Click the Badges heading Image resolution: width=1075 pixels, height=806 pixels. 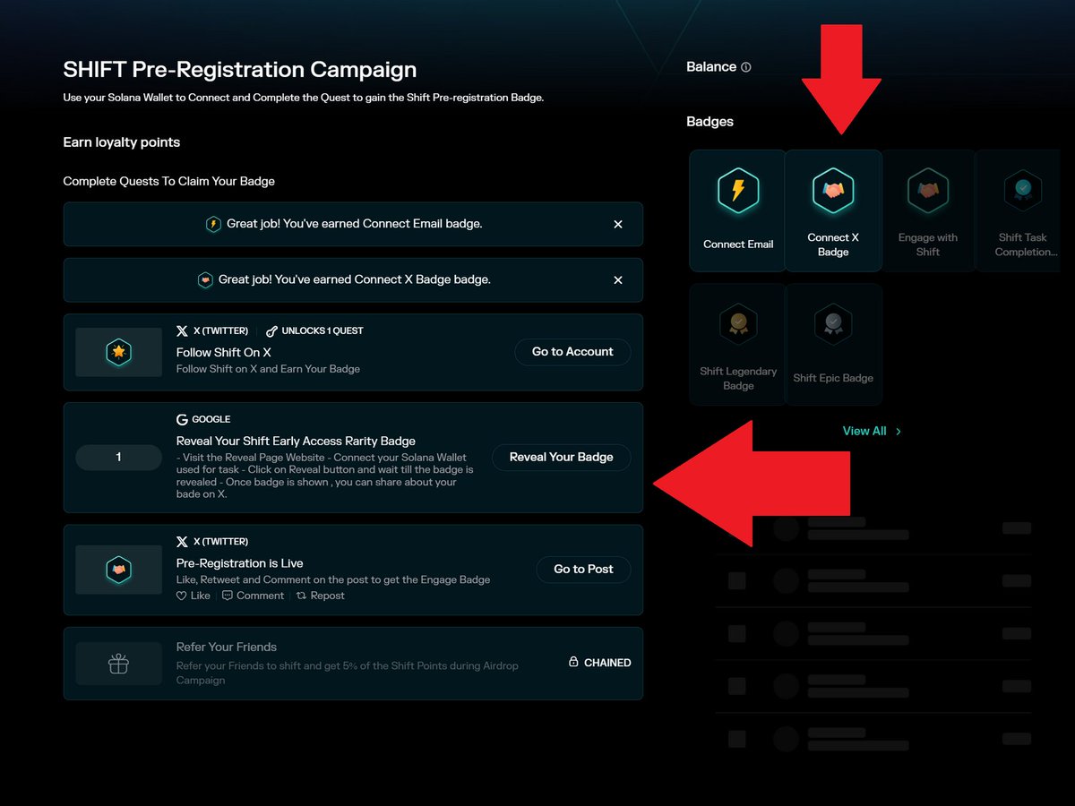710,122
